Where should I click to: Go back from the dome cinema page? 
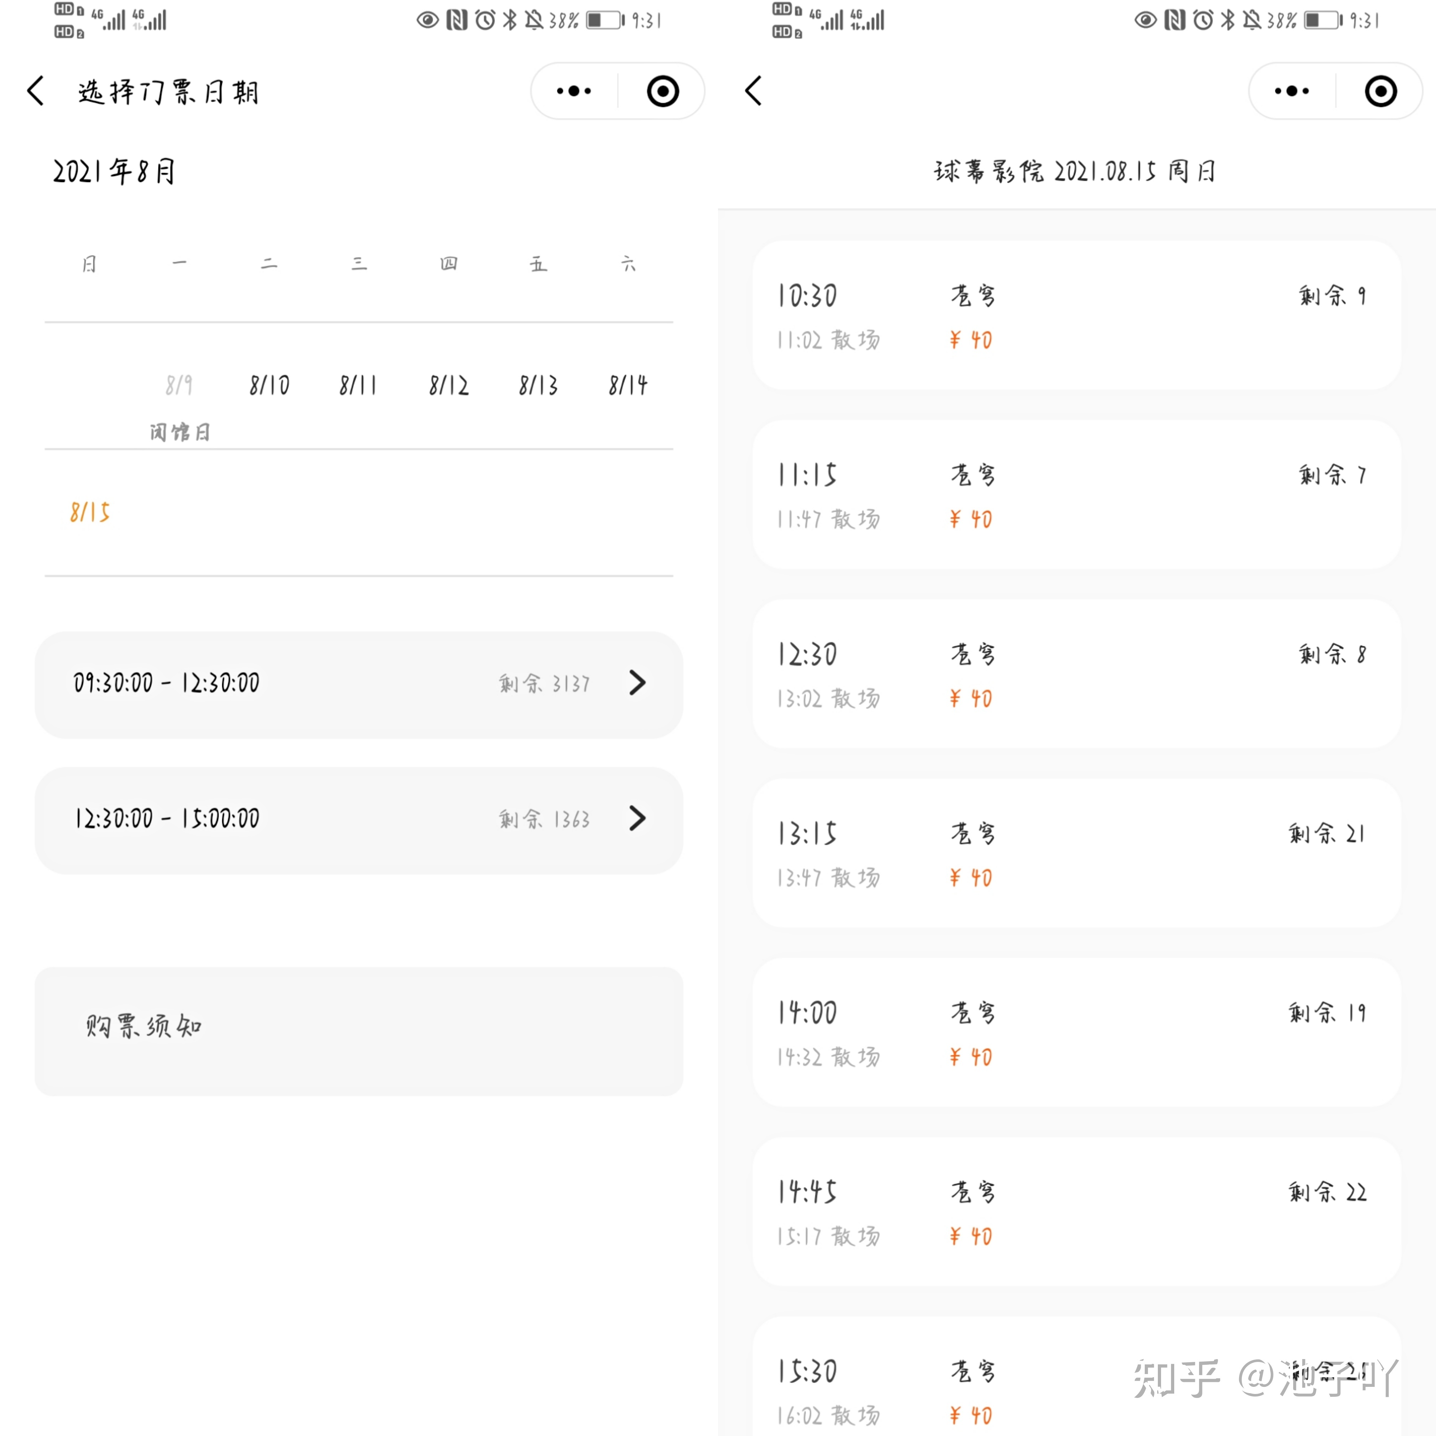[753, 92]
